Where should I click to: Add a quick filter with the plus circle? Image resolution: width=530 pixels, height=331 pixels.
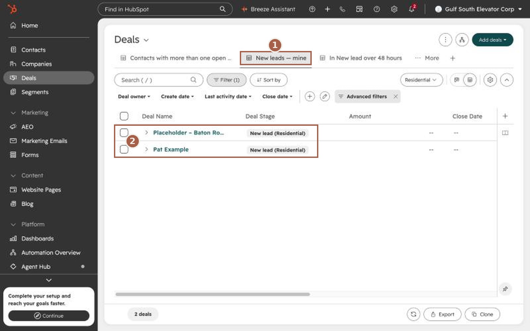tap(309, 96)
